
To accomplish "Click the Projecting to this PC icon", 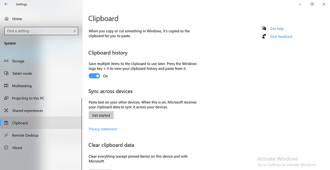I will 6,98.
